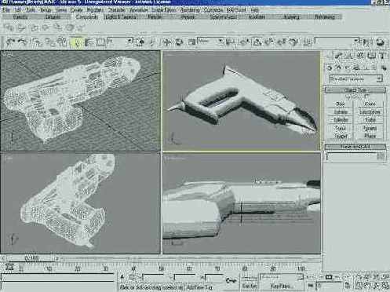This screenshot has width=390, height=292.
Task: Click the Box primitive button
Action: [340, 104]
